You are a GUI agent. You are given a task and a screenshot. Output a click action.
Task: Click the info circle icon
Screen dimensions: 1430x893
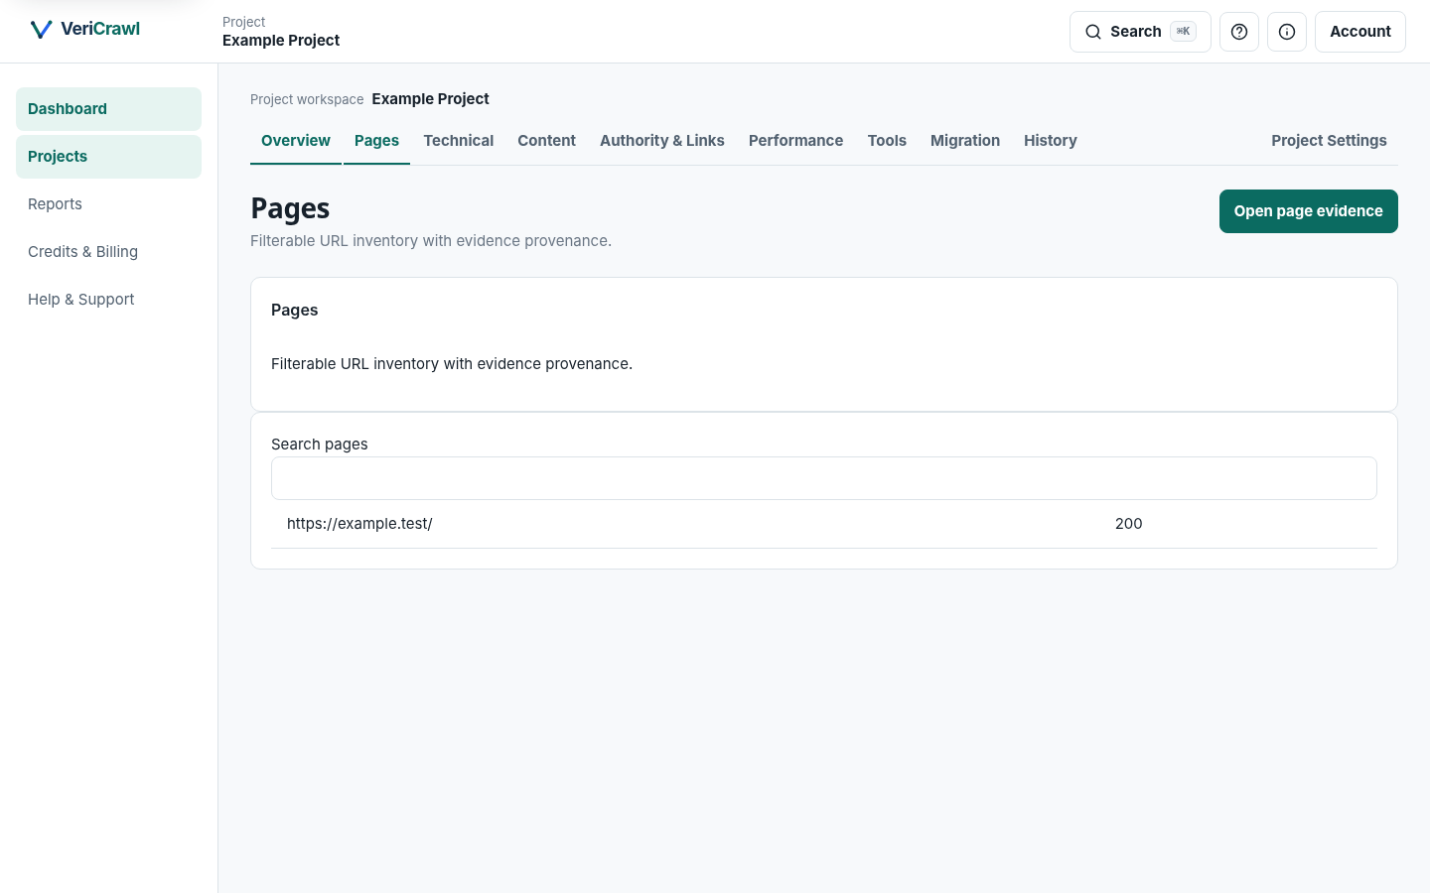(x=1287, y=32)
